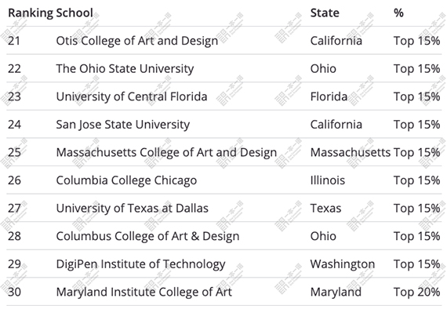Viewport: 447px width, 309px height.
Task: Click San Jose State University
Action: (123, 125)
